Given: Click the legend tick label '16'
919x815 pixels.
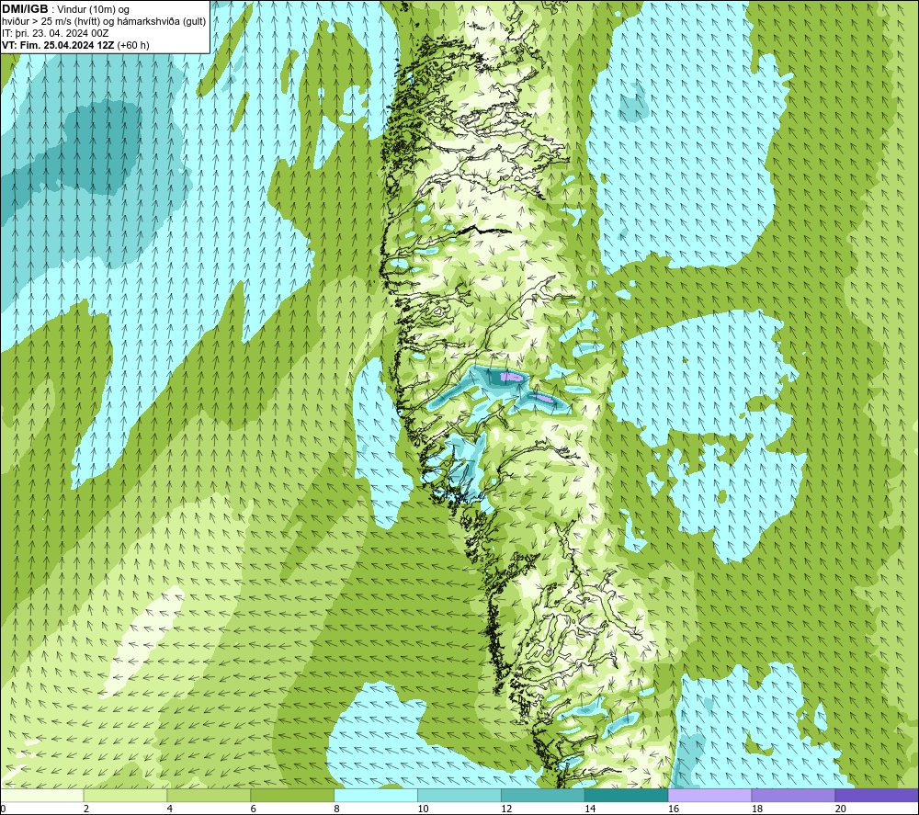Looking at the screenshot, I should pos(674,809).
